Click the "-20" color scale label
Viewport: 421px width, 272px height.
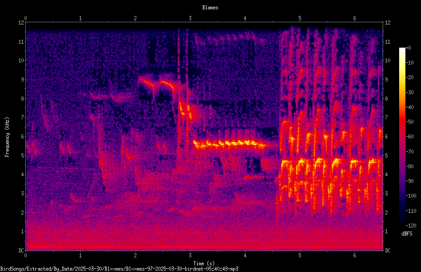pyautogui.click(x=410, y=77)
